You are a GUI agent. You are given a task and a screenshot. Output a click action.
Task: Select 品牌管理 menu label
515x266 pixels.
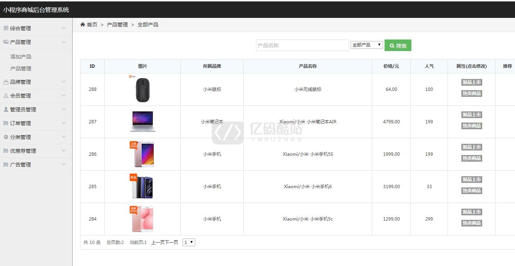click(20, 82)
